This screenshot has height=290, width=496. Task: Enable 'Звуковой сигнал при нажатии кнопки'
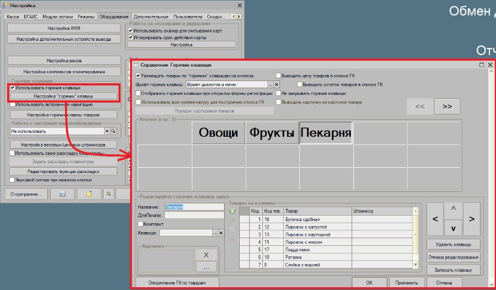point(12,180)
